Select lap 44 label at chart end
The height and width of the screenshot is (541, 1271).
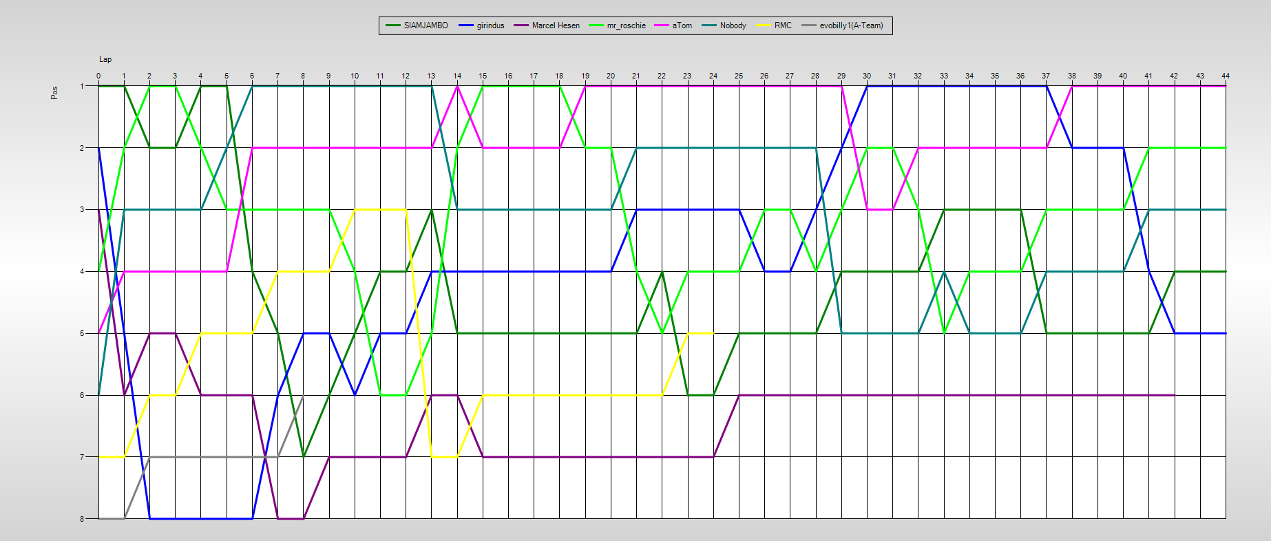coord(1226,76)
